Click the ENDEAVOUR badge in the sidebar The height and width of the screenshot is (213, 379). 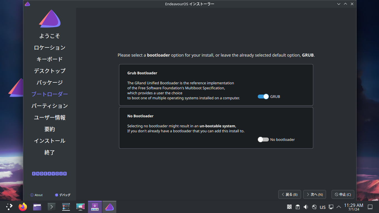click(x=49, y=174)
